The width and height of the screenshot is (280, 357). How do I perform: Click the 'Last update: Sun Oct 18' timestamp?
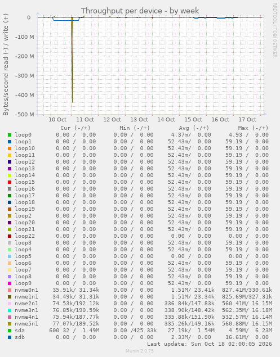pos(210,344)
